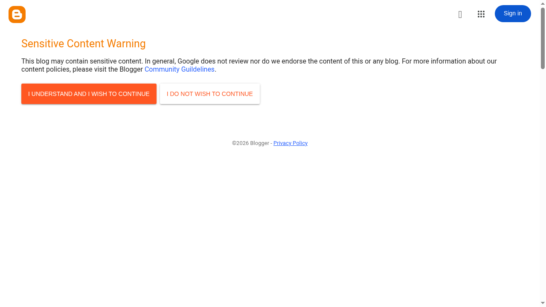Click the word Blogger before Community Guidelines
The width and height of the screenshot is (546, 307).
point(131,70)
